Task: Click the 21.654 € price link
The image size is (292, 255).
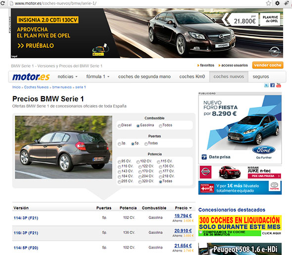Action: click(x=183, y=246)
